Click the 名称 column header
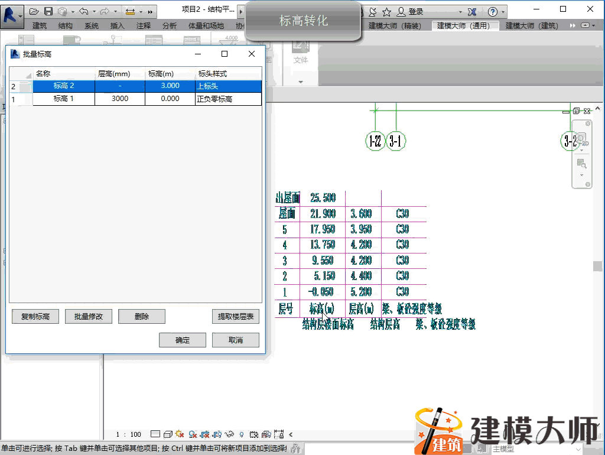Viewport: 605px width, 455px height. tap(64, 73)
